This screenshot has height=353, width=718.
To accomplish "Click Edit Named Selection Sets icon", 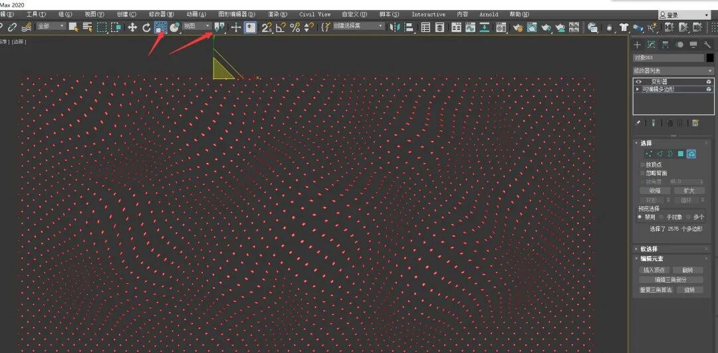I will [326, 27].
